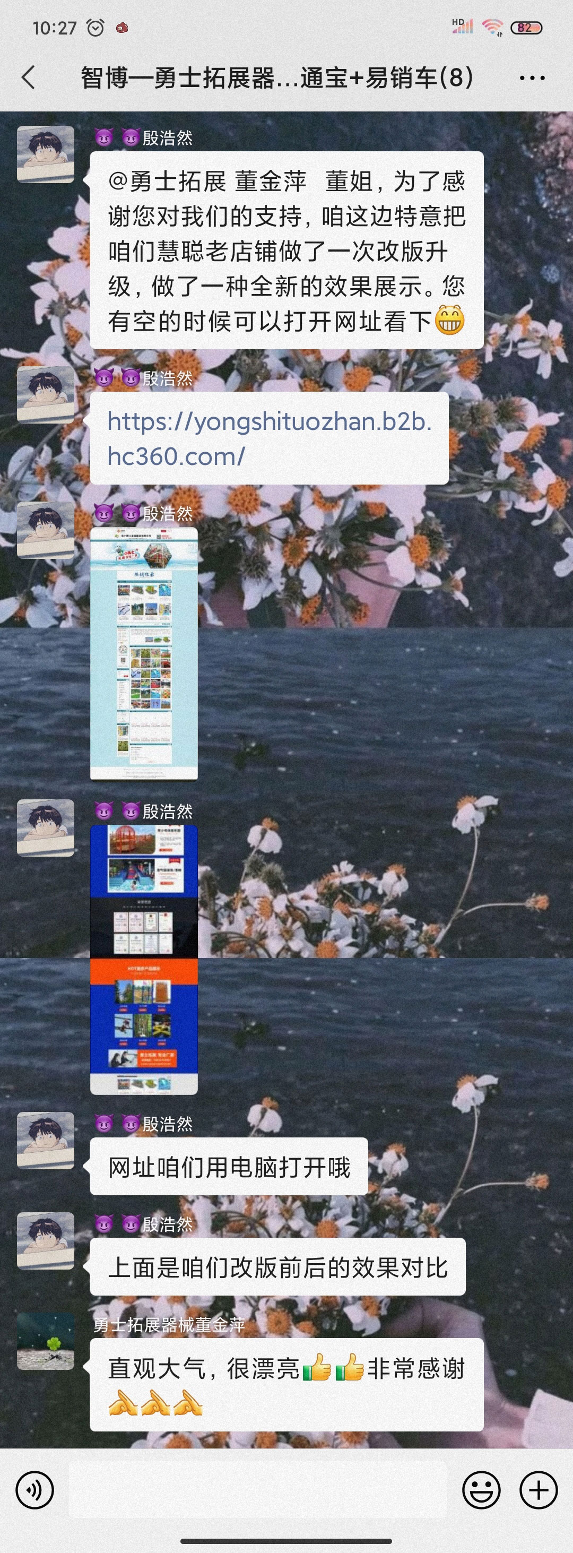Tap the back arrow in chat header
This screenshot has height=1553, width=573.
pos(28,78)
